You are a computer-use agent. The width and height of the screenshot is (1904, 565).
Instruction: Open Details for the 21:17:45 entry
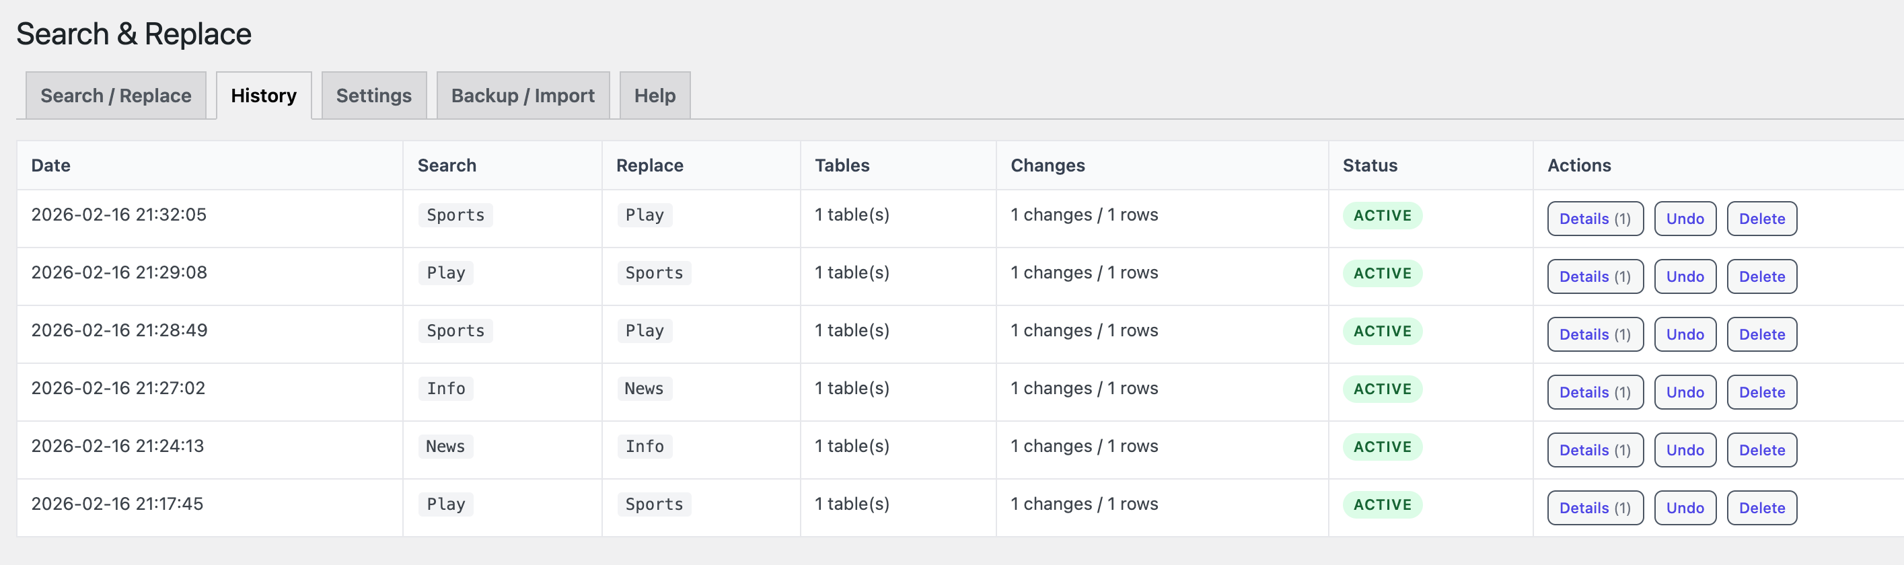pyautogui.click(x=1595, y=507)
